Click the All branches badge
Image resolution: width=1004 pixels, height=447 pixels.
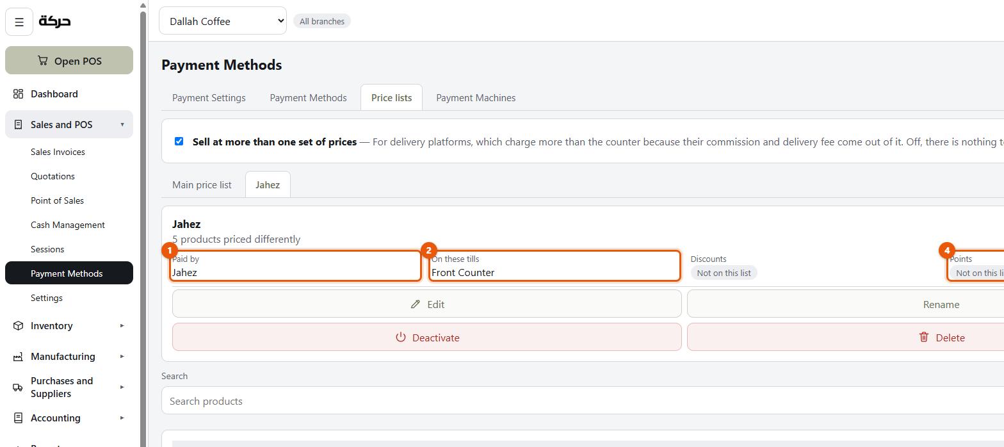[322, 21]
